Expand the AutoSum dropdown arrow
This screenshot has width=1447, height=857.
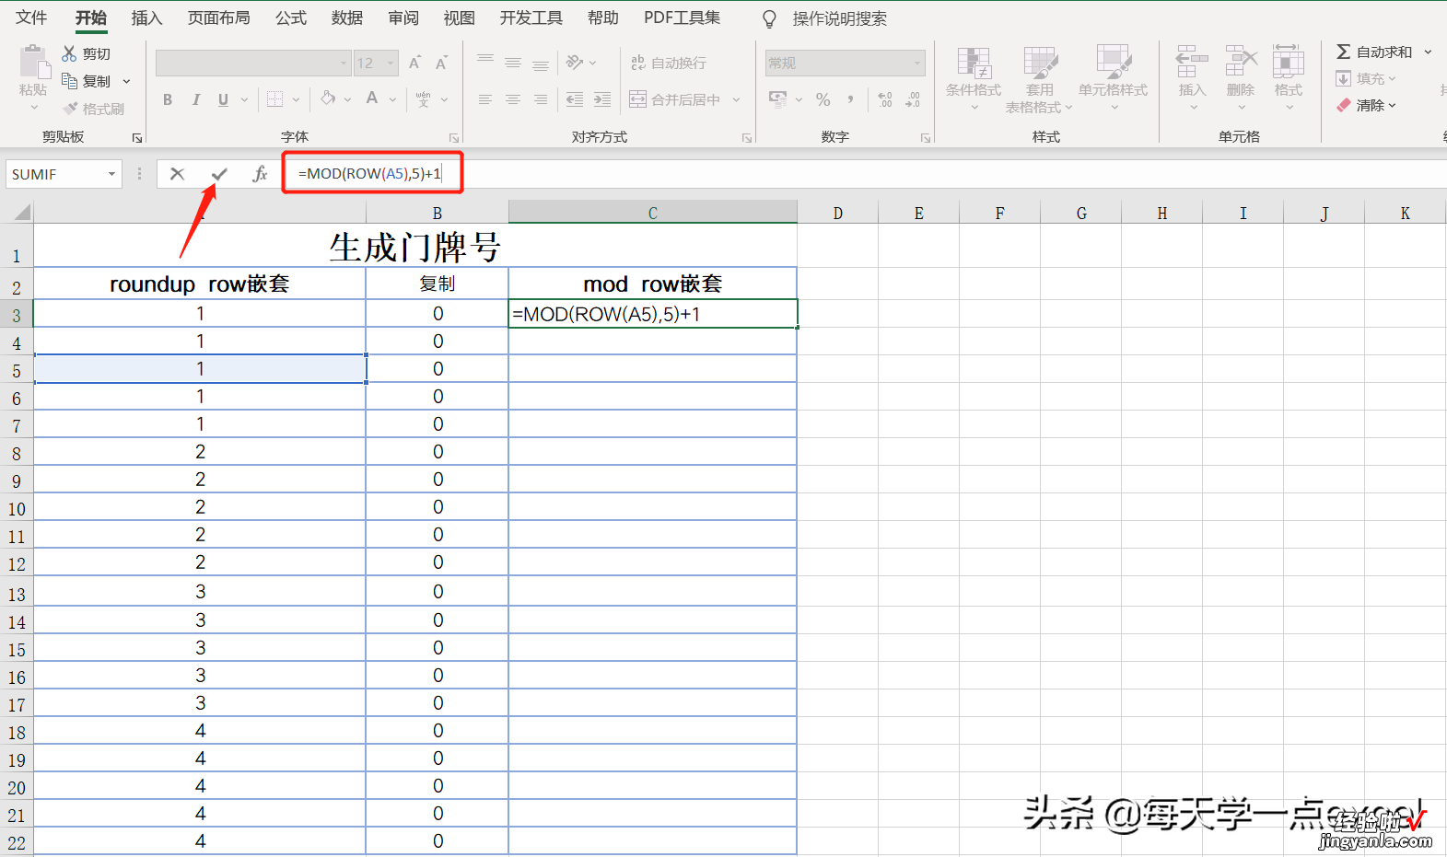(x=1428, y=52)
